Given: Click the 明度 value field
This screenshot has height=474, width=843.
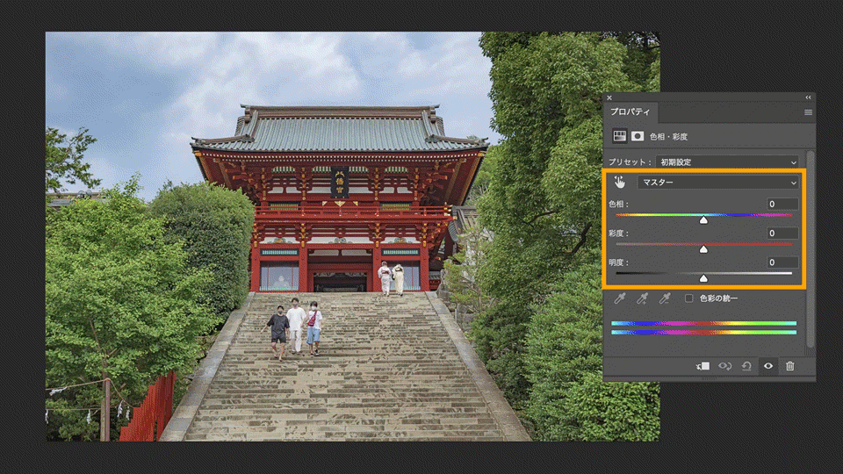Looking at the screenshot, I should coord(782,262).
